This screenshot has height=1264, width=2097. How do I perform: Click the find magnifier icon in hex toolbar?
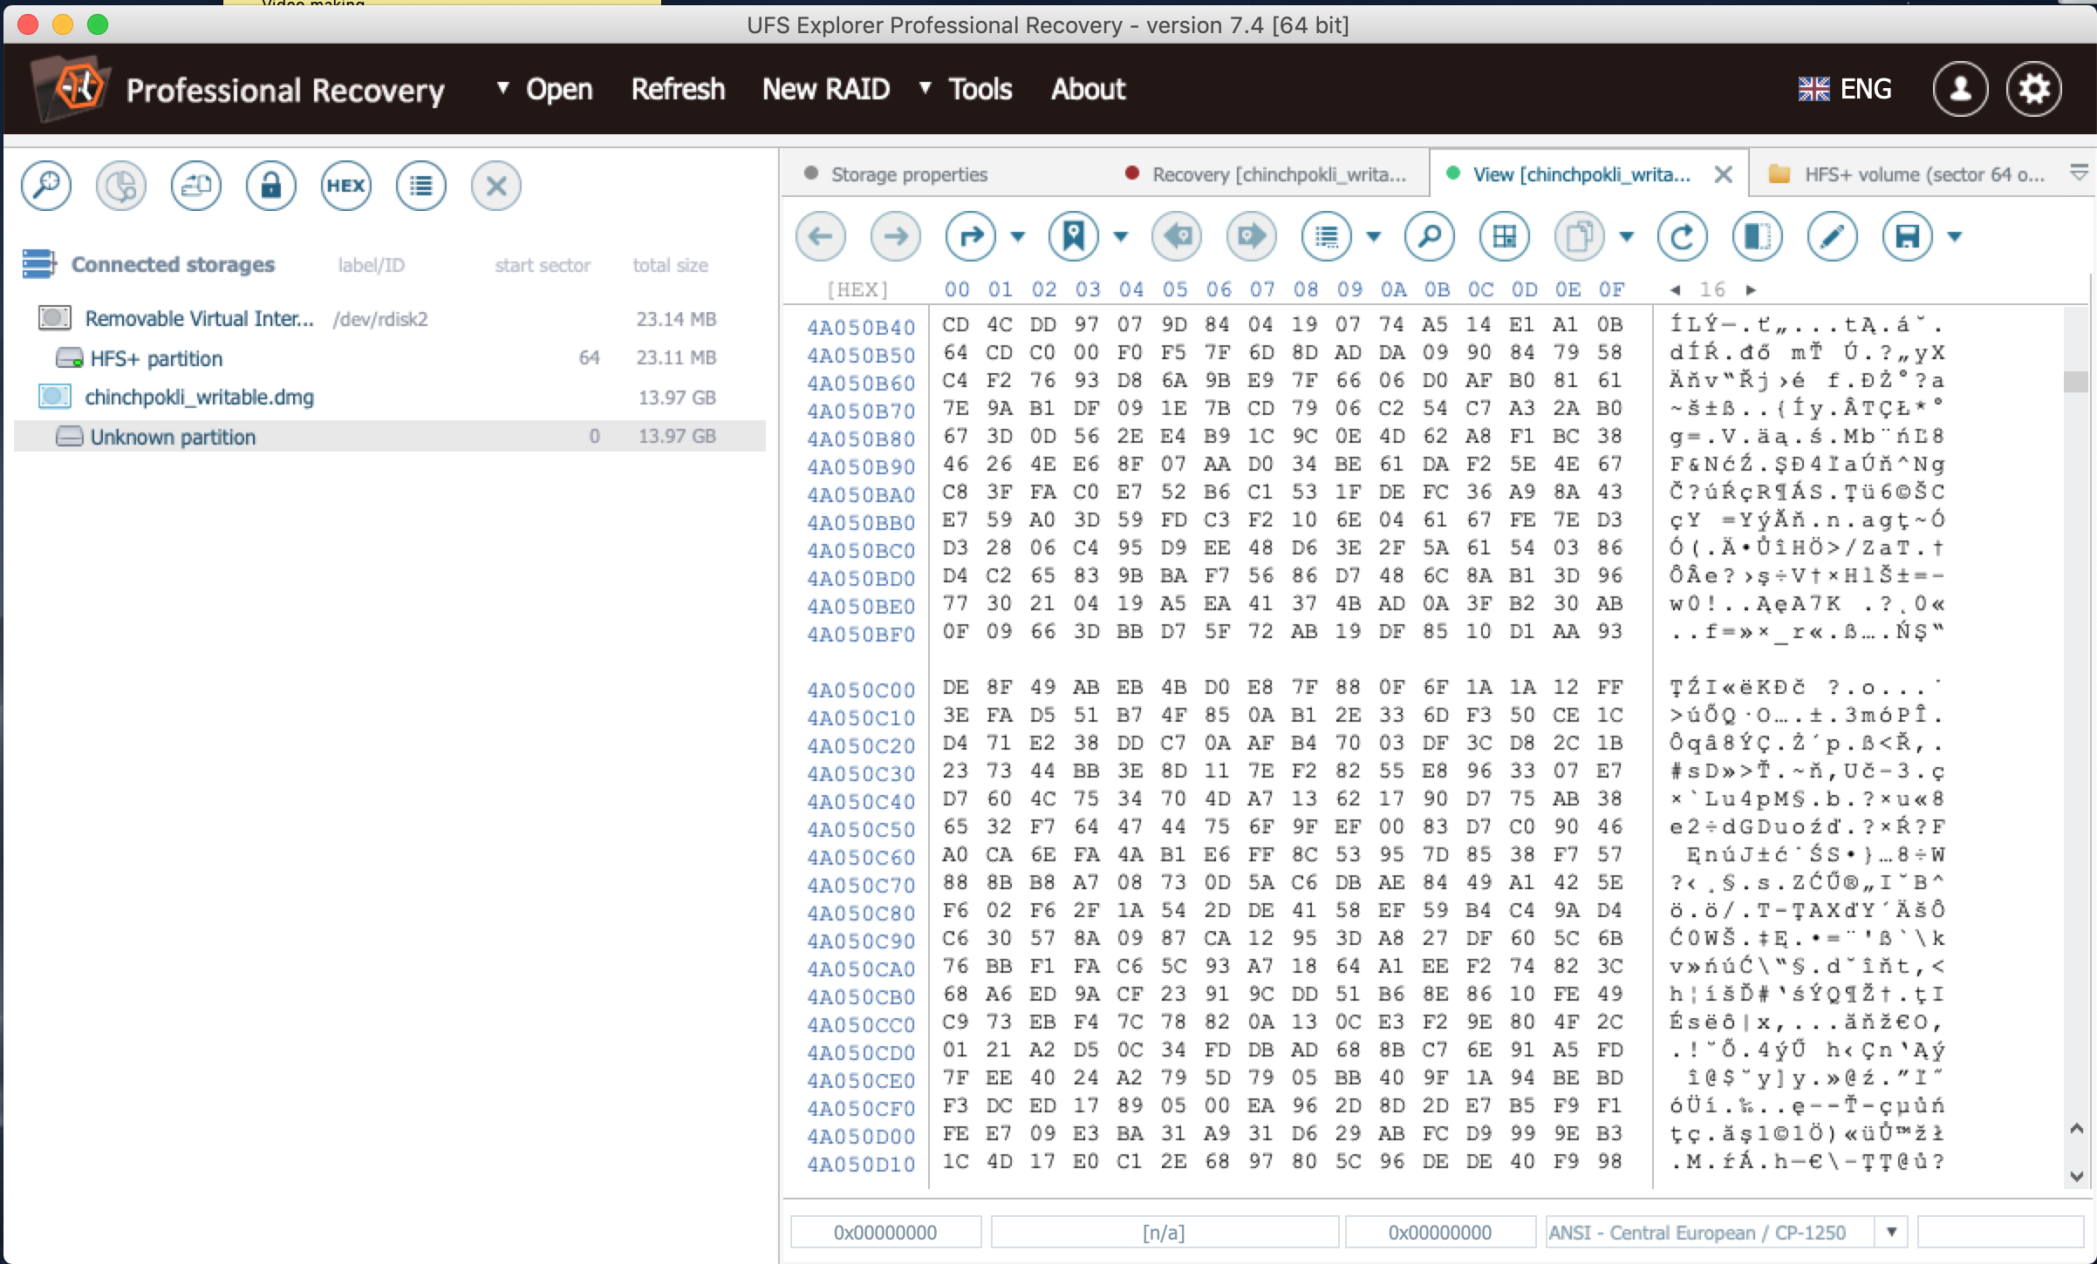tap(1430, 236)
